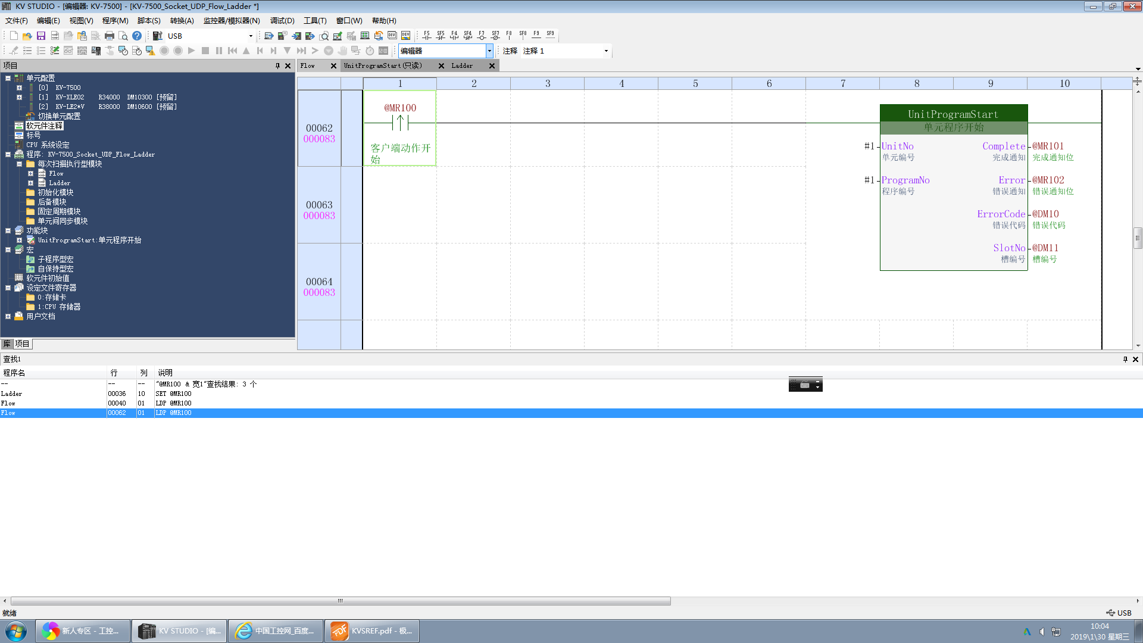Image resolution: width=1143 pixels, height=643 pixels.
Task: Click the purple Save icon
Action: coord(41,36)
